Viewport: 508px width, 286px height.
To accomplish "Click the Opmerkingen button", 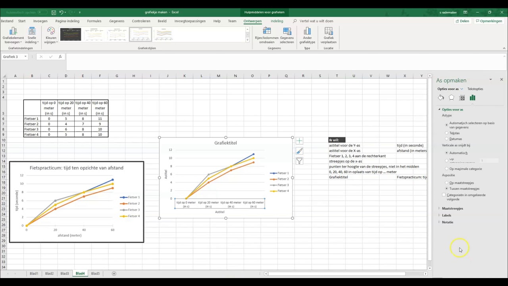I will 489,21.
